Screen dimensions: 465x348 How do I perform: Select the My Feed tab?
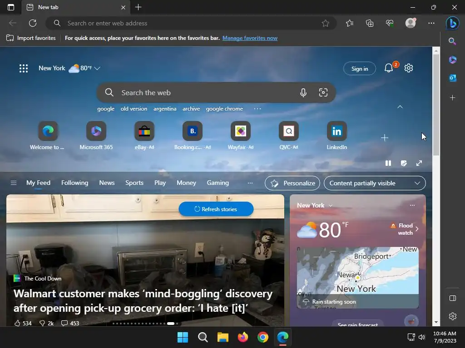point(38,183)
